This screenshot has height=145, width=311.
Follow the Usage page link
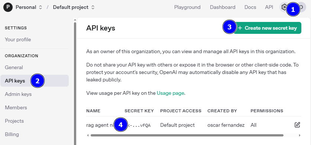pyautogui.click(x=171, y=93)
